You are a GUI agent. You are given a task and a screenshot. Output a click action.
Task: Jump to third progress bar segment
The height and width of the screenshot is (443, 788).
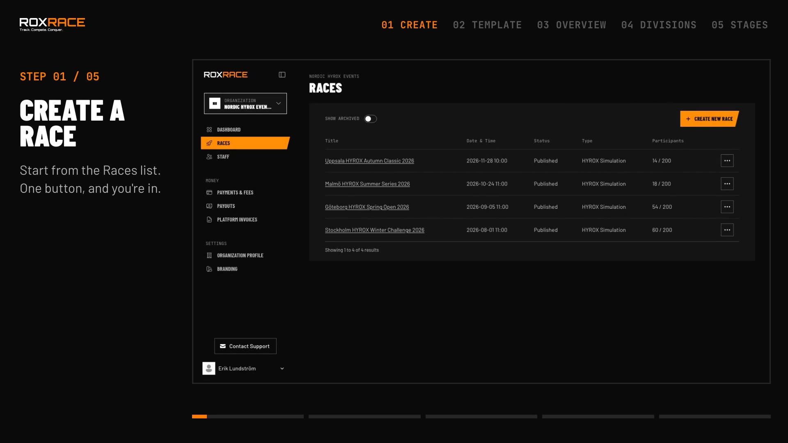[x=481, y=416]
